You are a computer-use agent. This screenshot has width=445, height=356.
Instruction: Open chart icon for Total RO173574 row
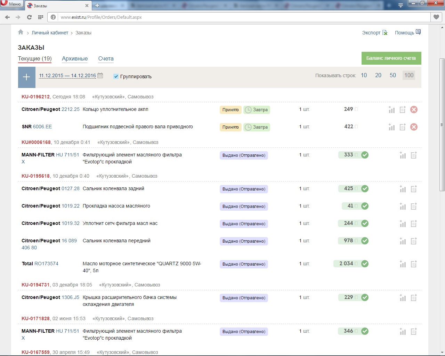pyautogui.click(x=403, y=264)
